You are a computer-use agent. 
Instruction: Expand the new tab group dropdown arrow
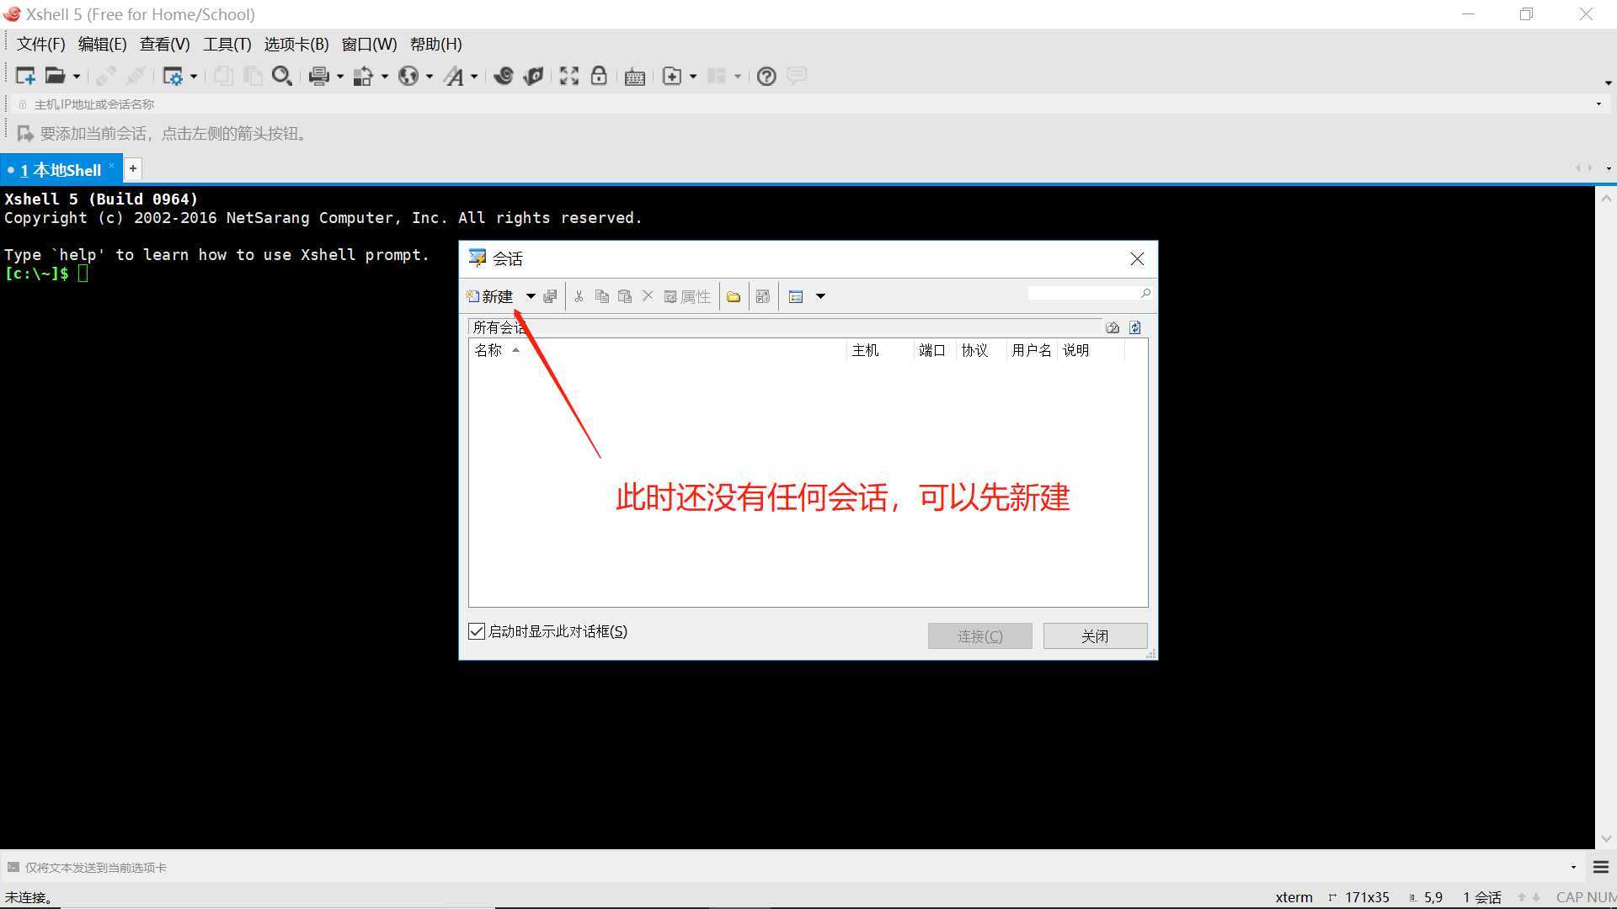pyautogui.click(x=693, y=77)
